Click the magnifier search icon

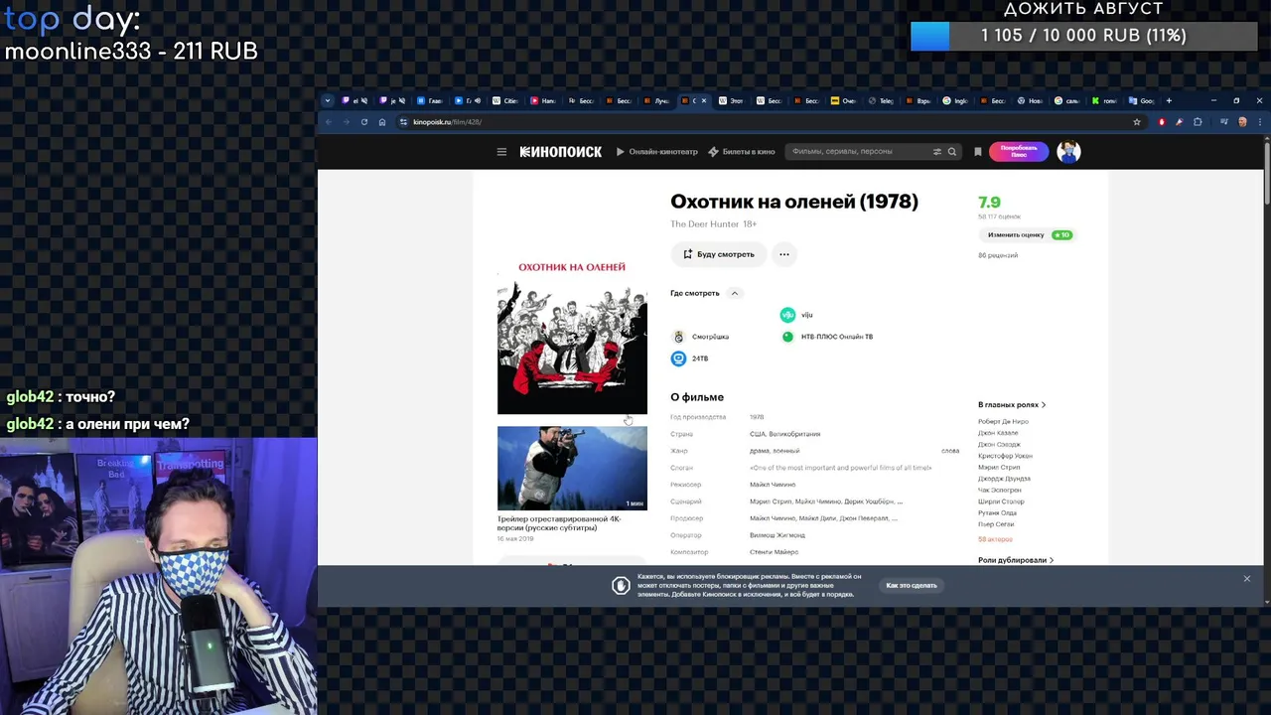tap(951, 152)
